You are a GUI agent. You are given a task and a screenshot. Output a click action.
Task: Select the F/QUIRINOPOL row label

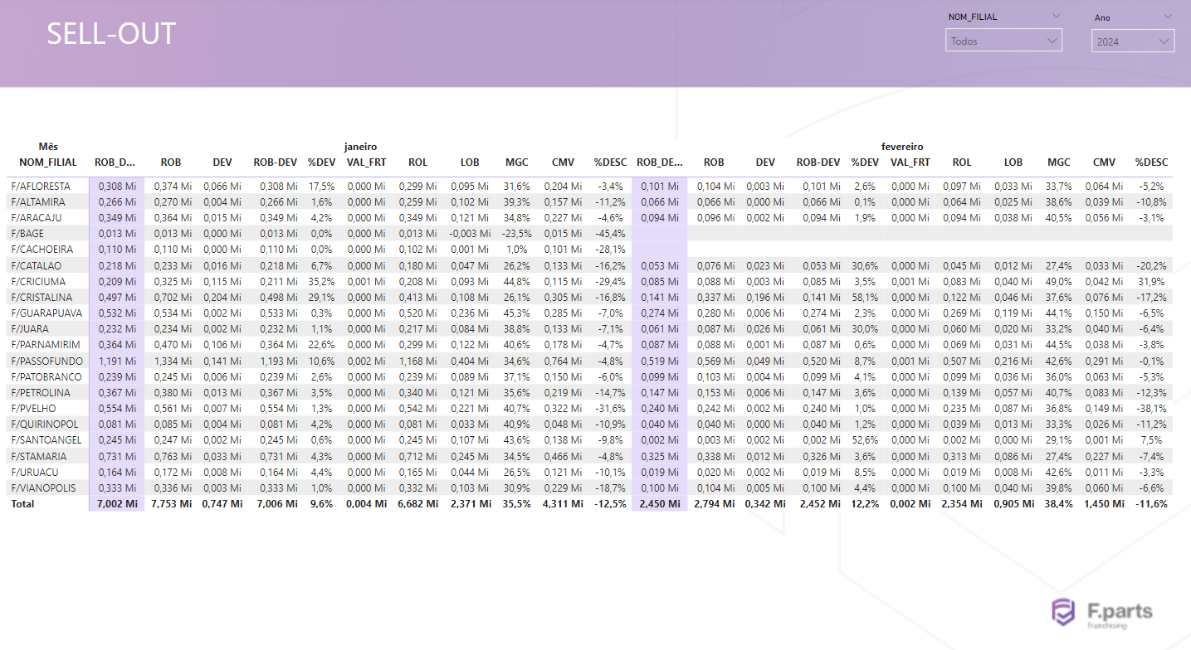45,424
